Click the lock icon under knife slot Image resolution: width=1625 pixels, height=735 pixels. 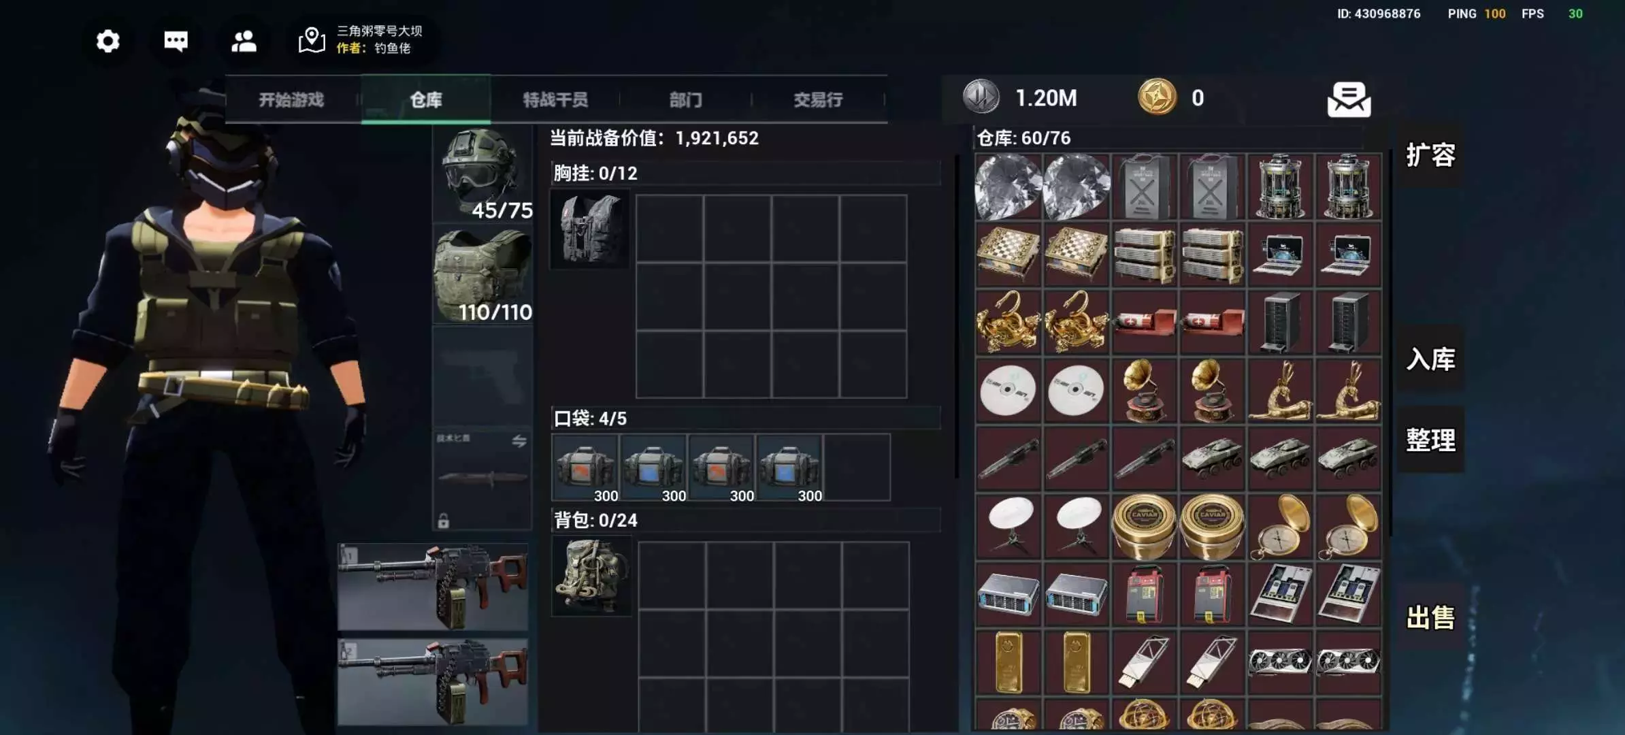click(444, 521)
